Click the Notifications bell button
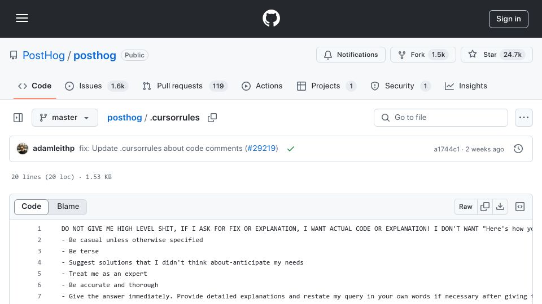The image size is (542, 304). coord(351,55)
